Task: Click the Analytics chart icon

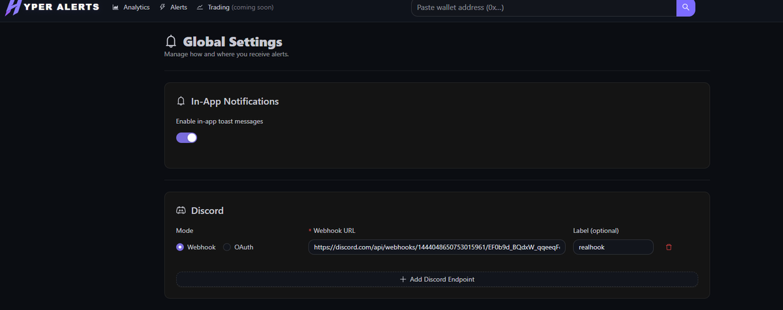Action: click(x=115, y=7)
